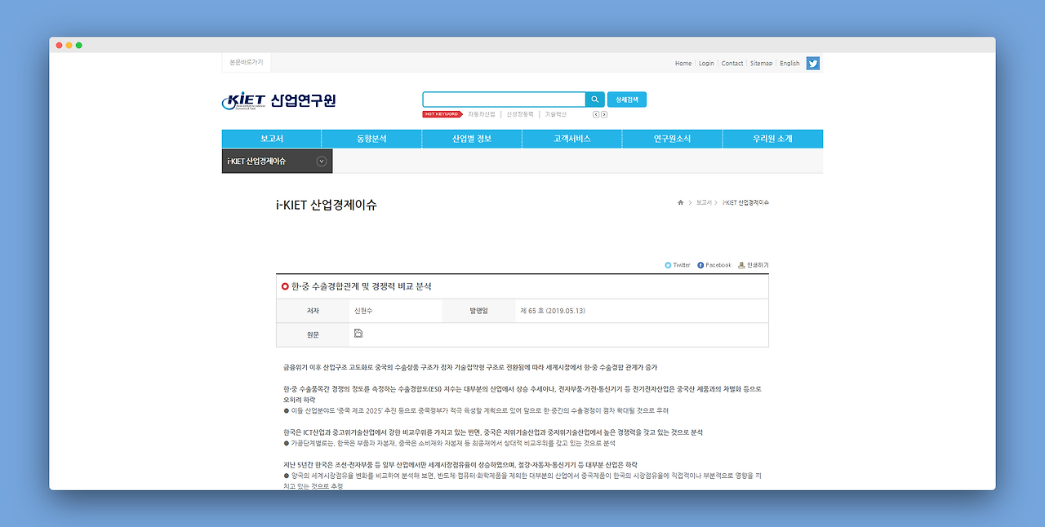This screenshot has width=1045, height=527.
Task: Switch to the English site
Action: [x=789, y=63]
